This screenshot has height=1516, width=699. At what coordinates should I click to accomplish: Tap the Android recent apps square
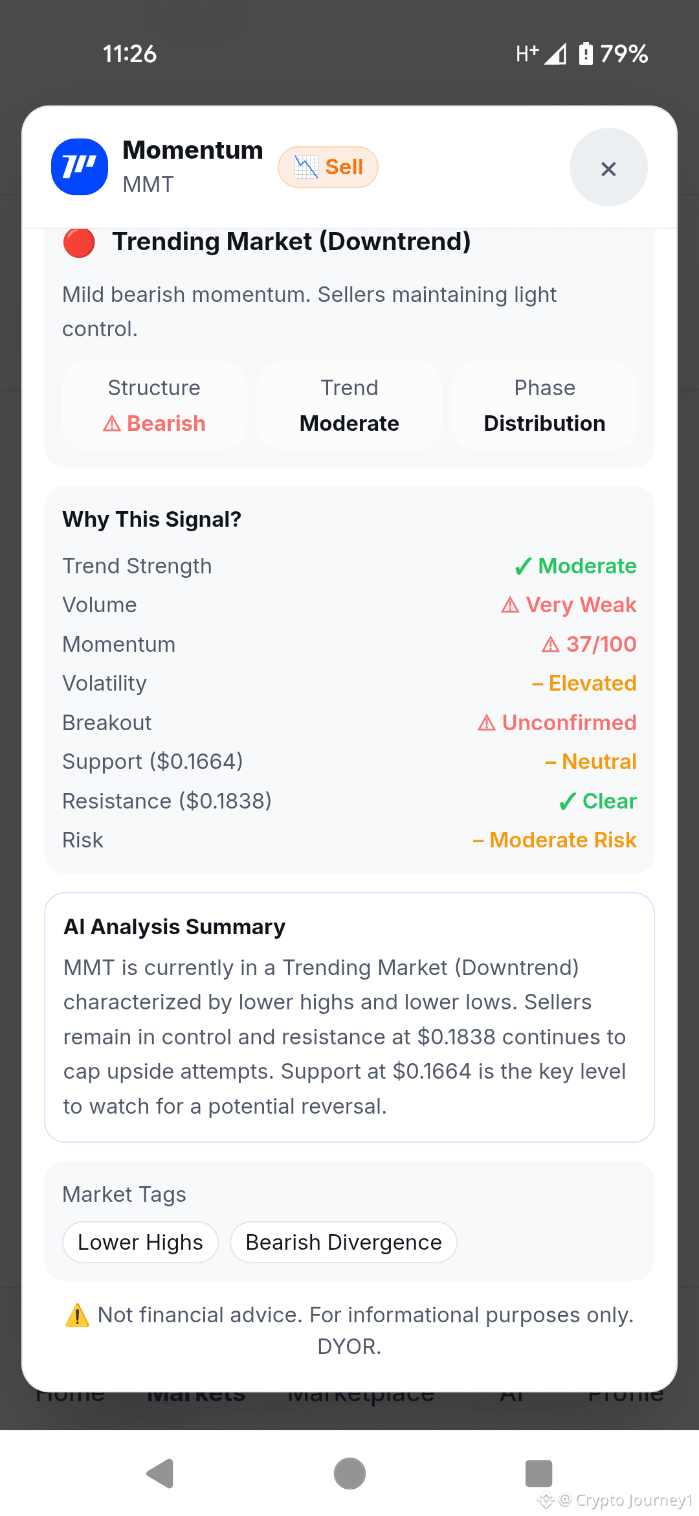[x=538, y=1474]
